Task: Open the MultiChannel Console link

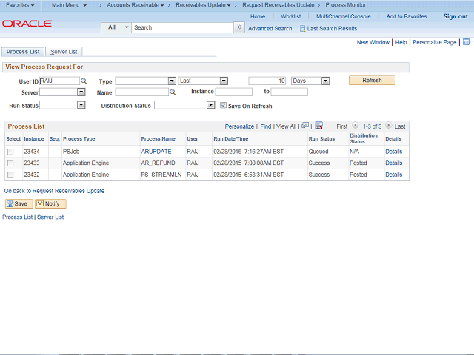Action: pyautogui.click(x=344, y=16)
